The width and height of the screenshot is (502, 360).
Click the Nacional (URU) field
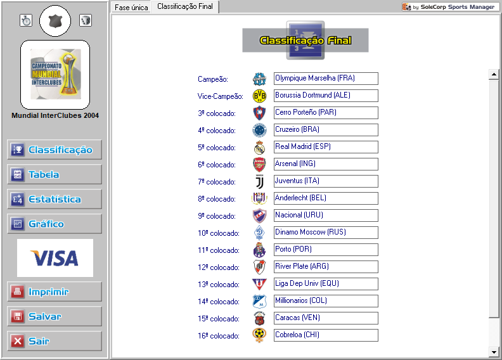(326, 215)
